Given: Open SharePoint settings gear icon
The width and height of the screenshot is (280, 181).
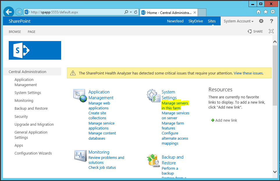Looking at the screenshot, I should (261, 21).
